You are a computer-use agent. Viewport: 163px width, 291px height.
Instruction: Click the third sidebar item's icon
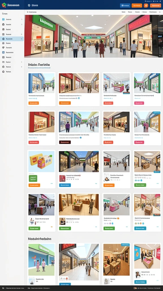click(x=3, y=29)
